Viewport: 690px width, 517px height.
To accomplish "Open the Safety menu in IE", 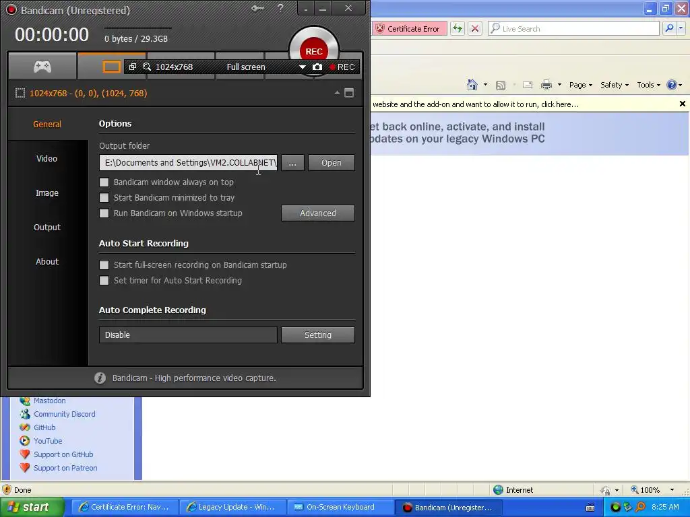I will pyautogui.click(x=615, y=85).
